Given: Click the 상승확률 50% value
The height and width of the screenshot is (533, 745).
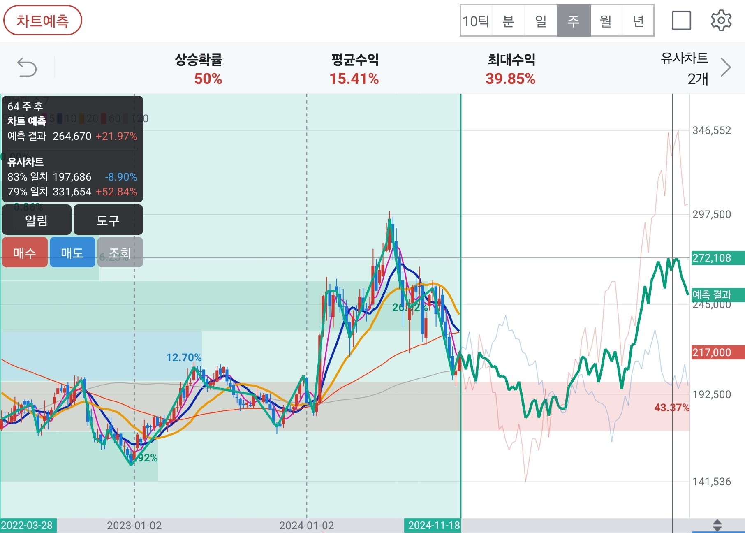Looking at the screenshot, I should [x=208, y=79].
